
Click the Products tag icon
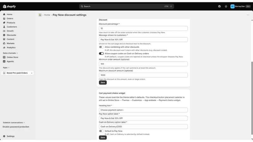tap(4, 23)
